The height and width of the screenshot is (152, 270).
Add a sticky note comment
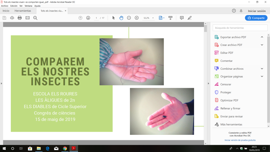pyautogui.click(x=182, y=18)
